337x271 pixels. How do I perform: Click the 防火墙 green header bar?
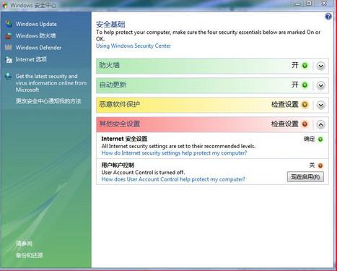[212, 66]
